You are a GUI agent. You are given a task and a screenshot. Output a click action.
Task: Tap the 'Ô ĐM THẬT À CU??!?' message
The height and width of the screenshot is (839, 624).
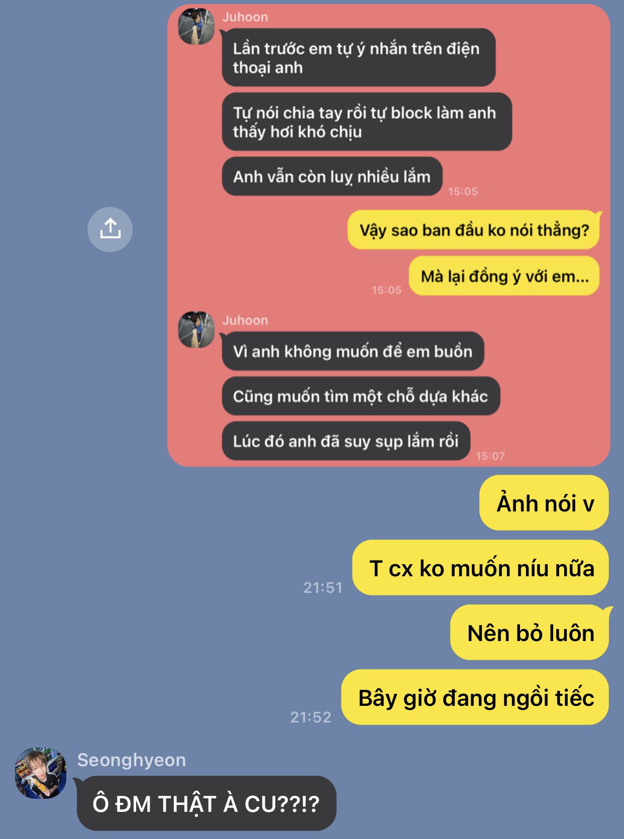click(206, 803)
